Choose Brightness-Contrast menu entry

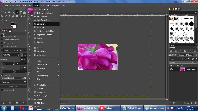pyautogui.click(x=46, y=35)
